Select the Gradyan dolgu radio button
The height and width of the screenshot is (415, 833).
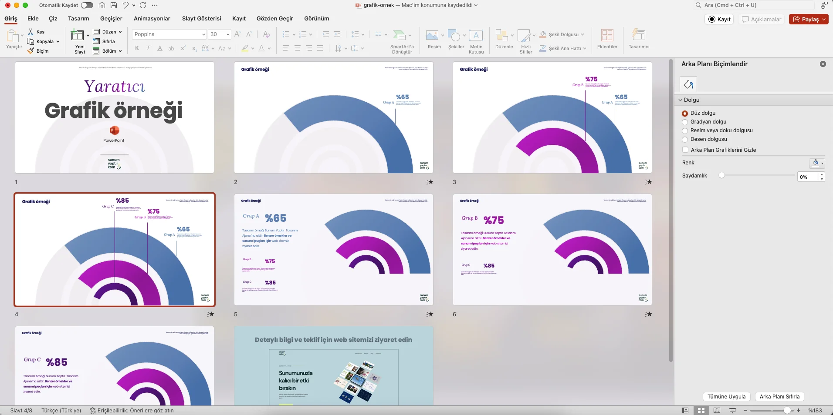[685, 122]
